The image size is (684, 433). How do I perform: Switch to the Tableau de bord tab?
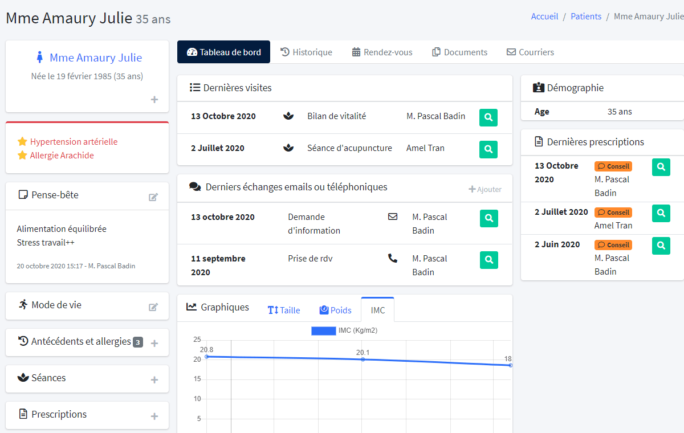(x=223, y=52)
